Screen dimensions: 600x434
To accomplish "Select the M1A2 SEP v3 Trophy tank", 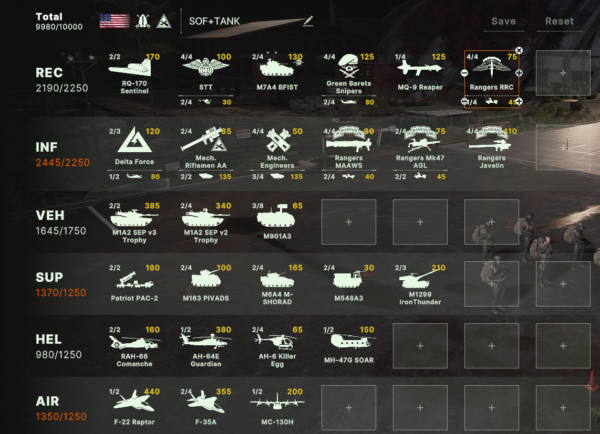I will point(134,218).
